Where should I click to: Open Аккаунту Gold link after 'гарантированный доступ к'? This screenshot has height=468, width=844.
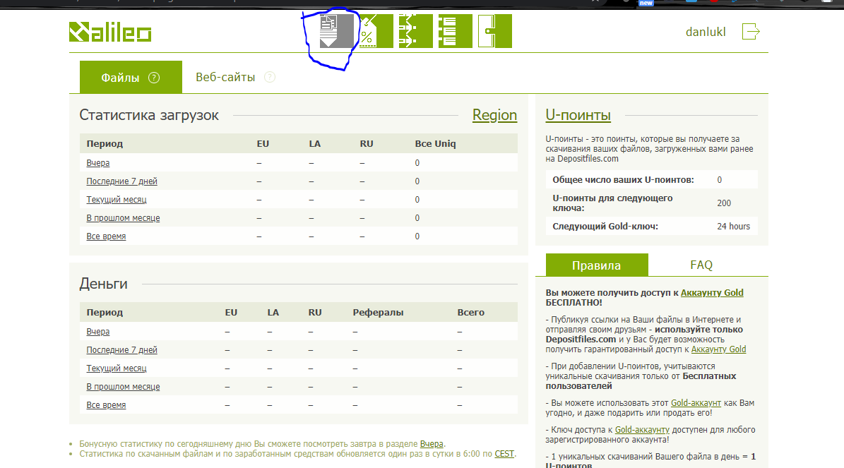[x=718, y=349]
